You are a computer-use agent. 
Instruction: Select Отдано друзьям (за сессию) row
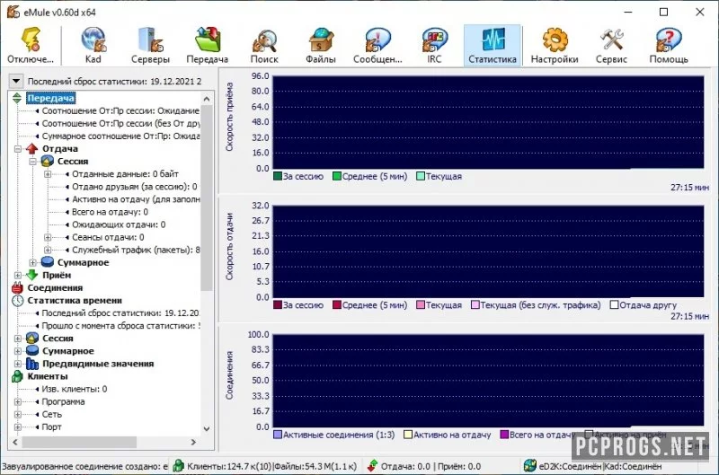(x=135, y=187)
